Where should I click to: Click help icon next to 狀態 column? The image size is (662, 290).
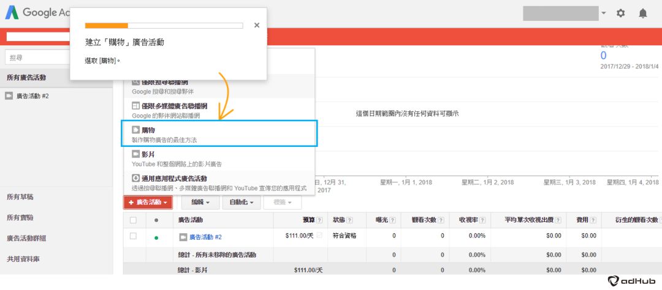[350, 220]
